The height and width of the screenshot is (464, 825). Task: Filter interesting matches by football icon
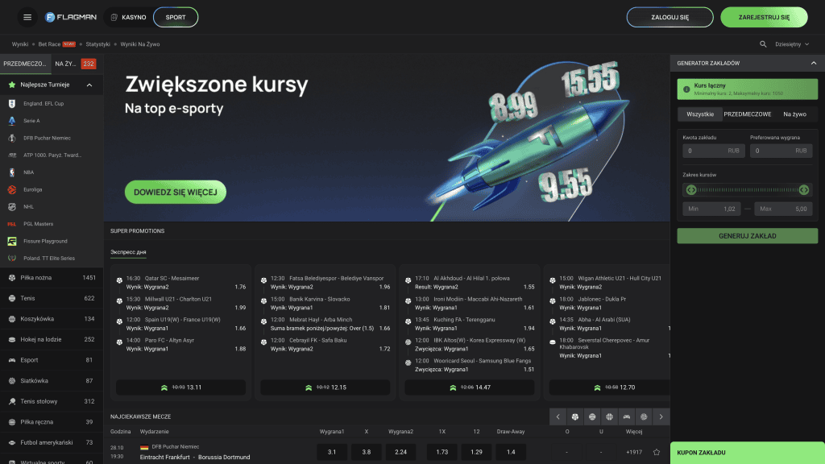click(x=574, y=416)
